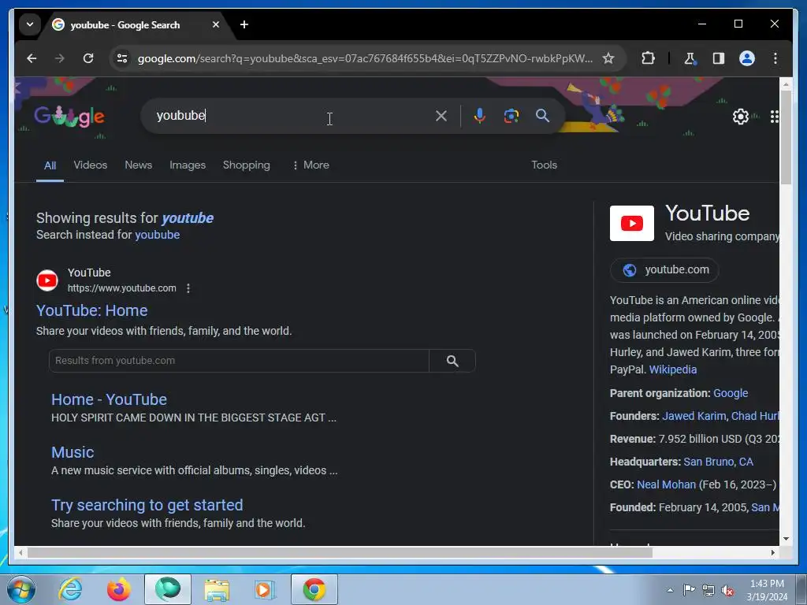807x605 pixels.
Task: Open the Google apps grid
Action: 775,117
